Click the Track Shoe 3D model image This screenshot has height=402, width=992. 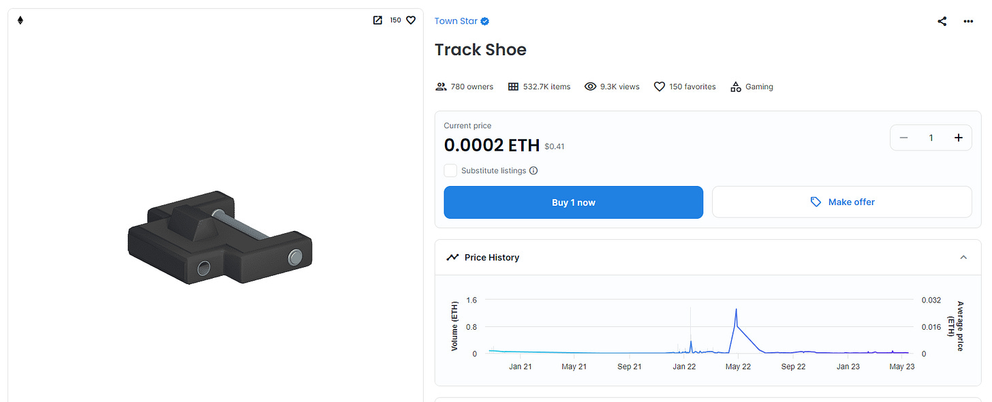tap(219, 237)
